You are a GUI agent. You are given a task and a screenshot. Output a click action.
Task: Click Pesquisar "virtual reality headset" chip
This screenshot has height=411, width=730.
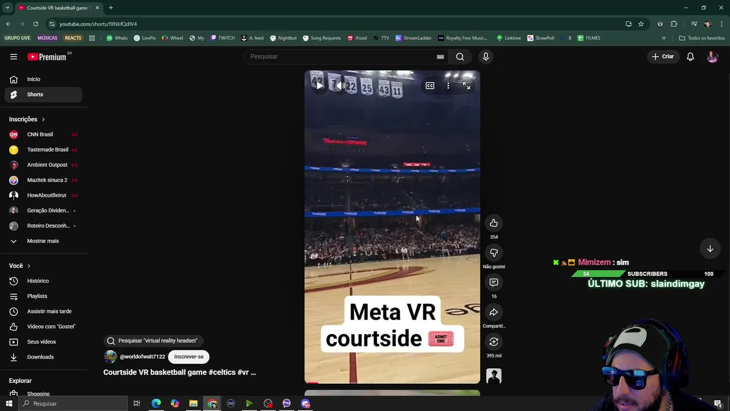click(152, 341)
